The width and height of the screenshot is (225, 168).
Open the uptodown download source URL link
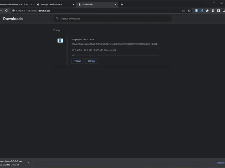[x=115, y=44]
